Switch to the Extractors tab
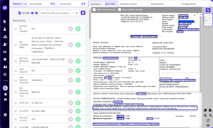The height and width of the screenshot is (128, 213). tap(73, 4)
